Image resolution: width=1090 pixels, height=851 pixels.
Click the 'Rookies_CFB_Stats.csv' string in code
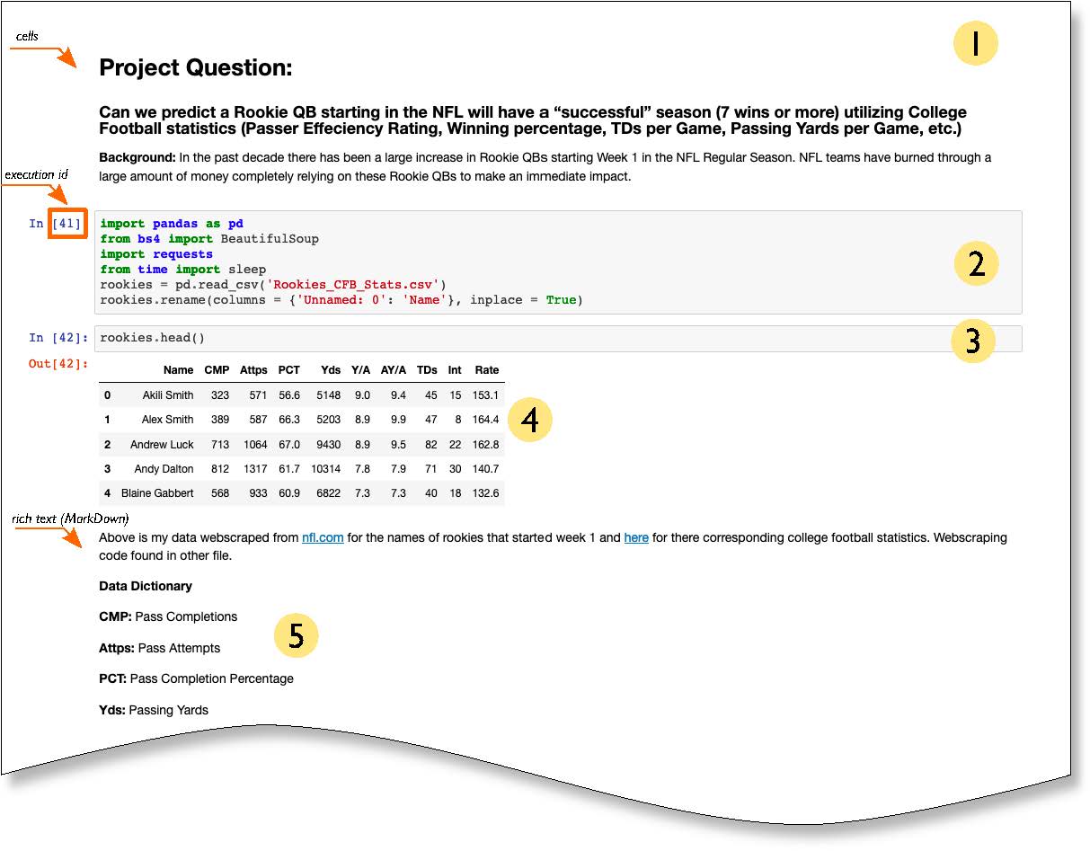351,285
